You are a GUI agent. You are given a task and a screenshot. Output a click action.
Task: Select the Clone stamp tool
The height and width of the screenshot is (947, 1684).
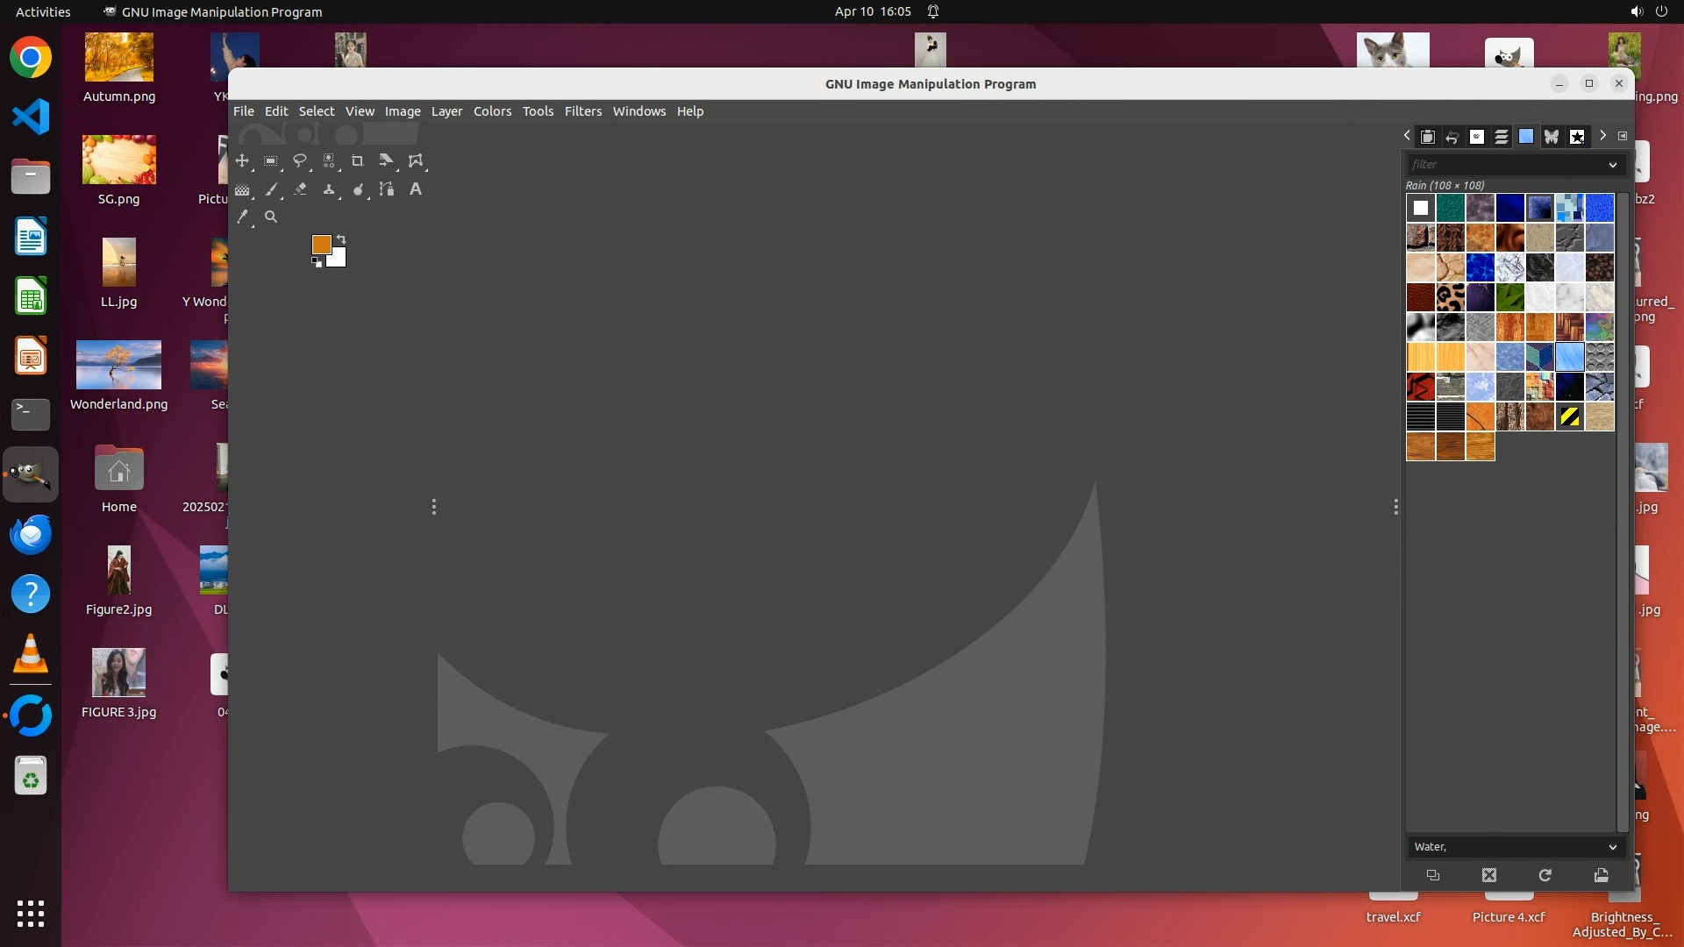pyautogui.click(x=329, y=189)
